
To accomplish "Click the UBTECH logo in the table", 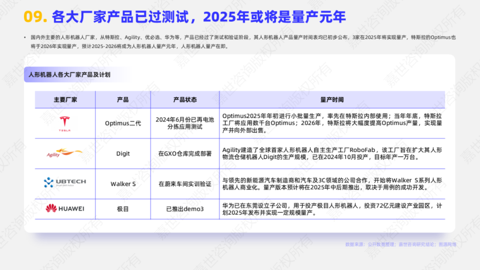I will 65,182.
